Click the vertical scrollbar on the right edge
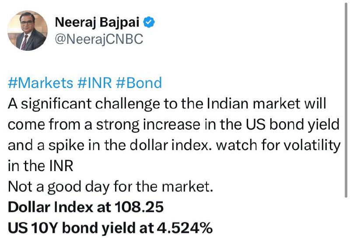 click(346, 101)
